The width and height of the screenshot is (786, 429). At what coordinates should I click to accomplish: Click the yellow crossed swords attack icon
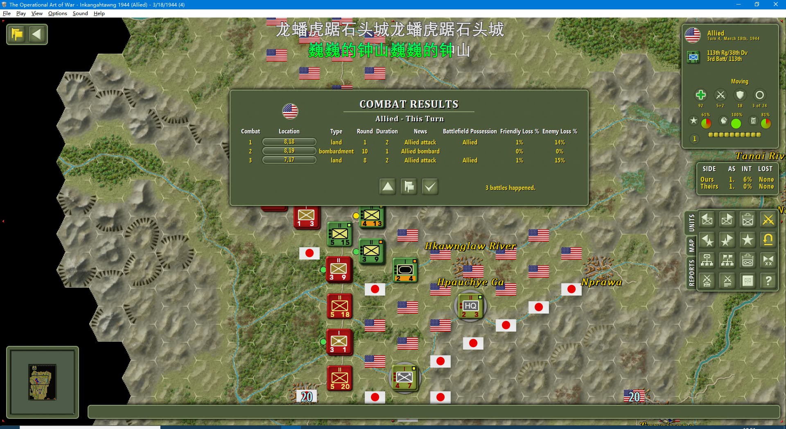pyautogui.click(x=768, y=220)
